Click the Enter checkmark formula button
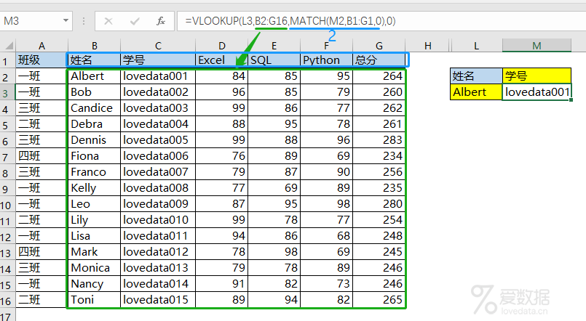This screenshot has width=586, height=321. 135,21
